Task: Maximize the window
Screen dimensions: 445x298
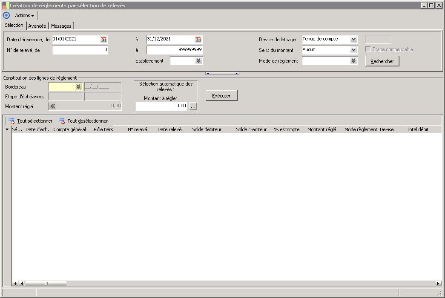Action: coord(431,6)
